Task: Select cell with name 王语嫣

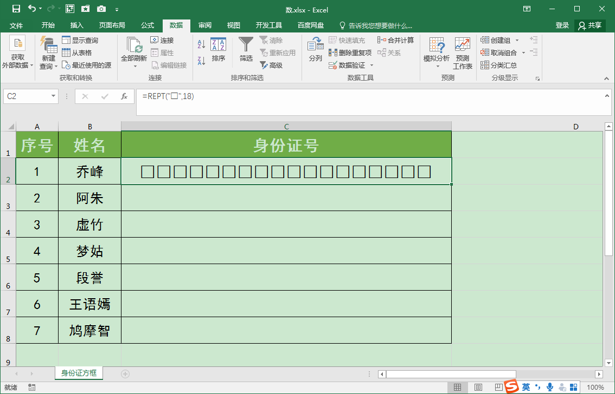Action: click(x=90, y=304)
